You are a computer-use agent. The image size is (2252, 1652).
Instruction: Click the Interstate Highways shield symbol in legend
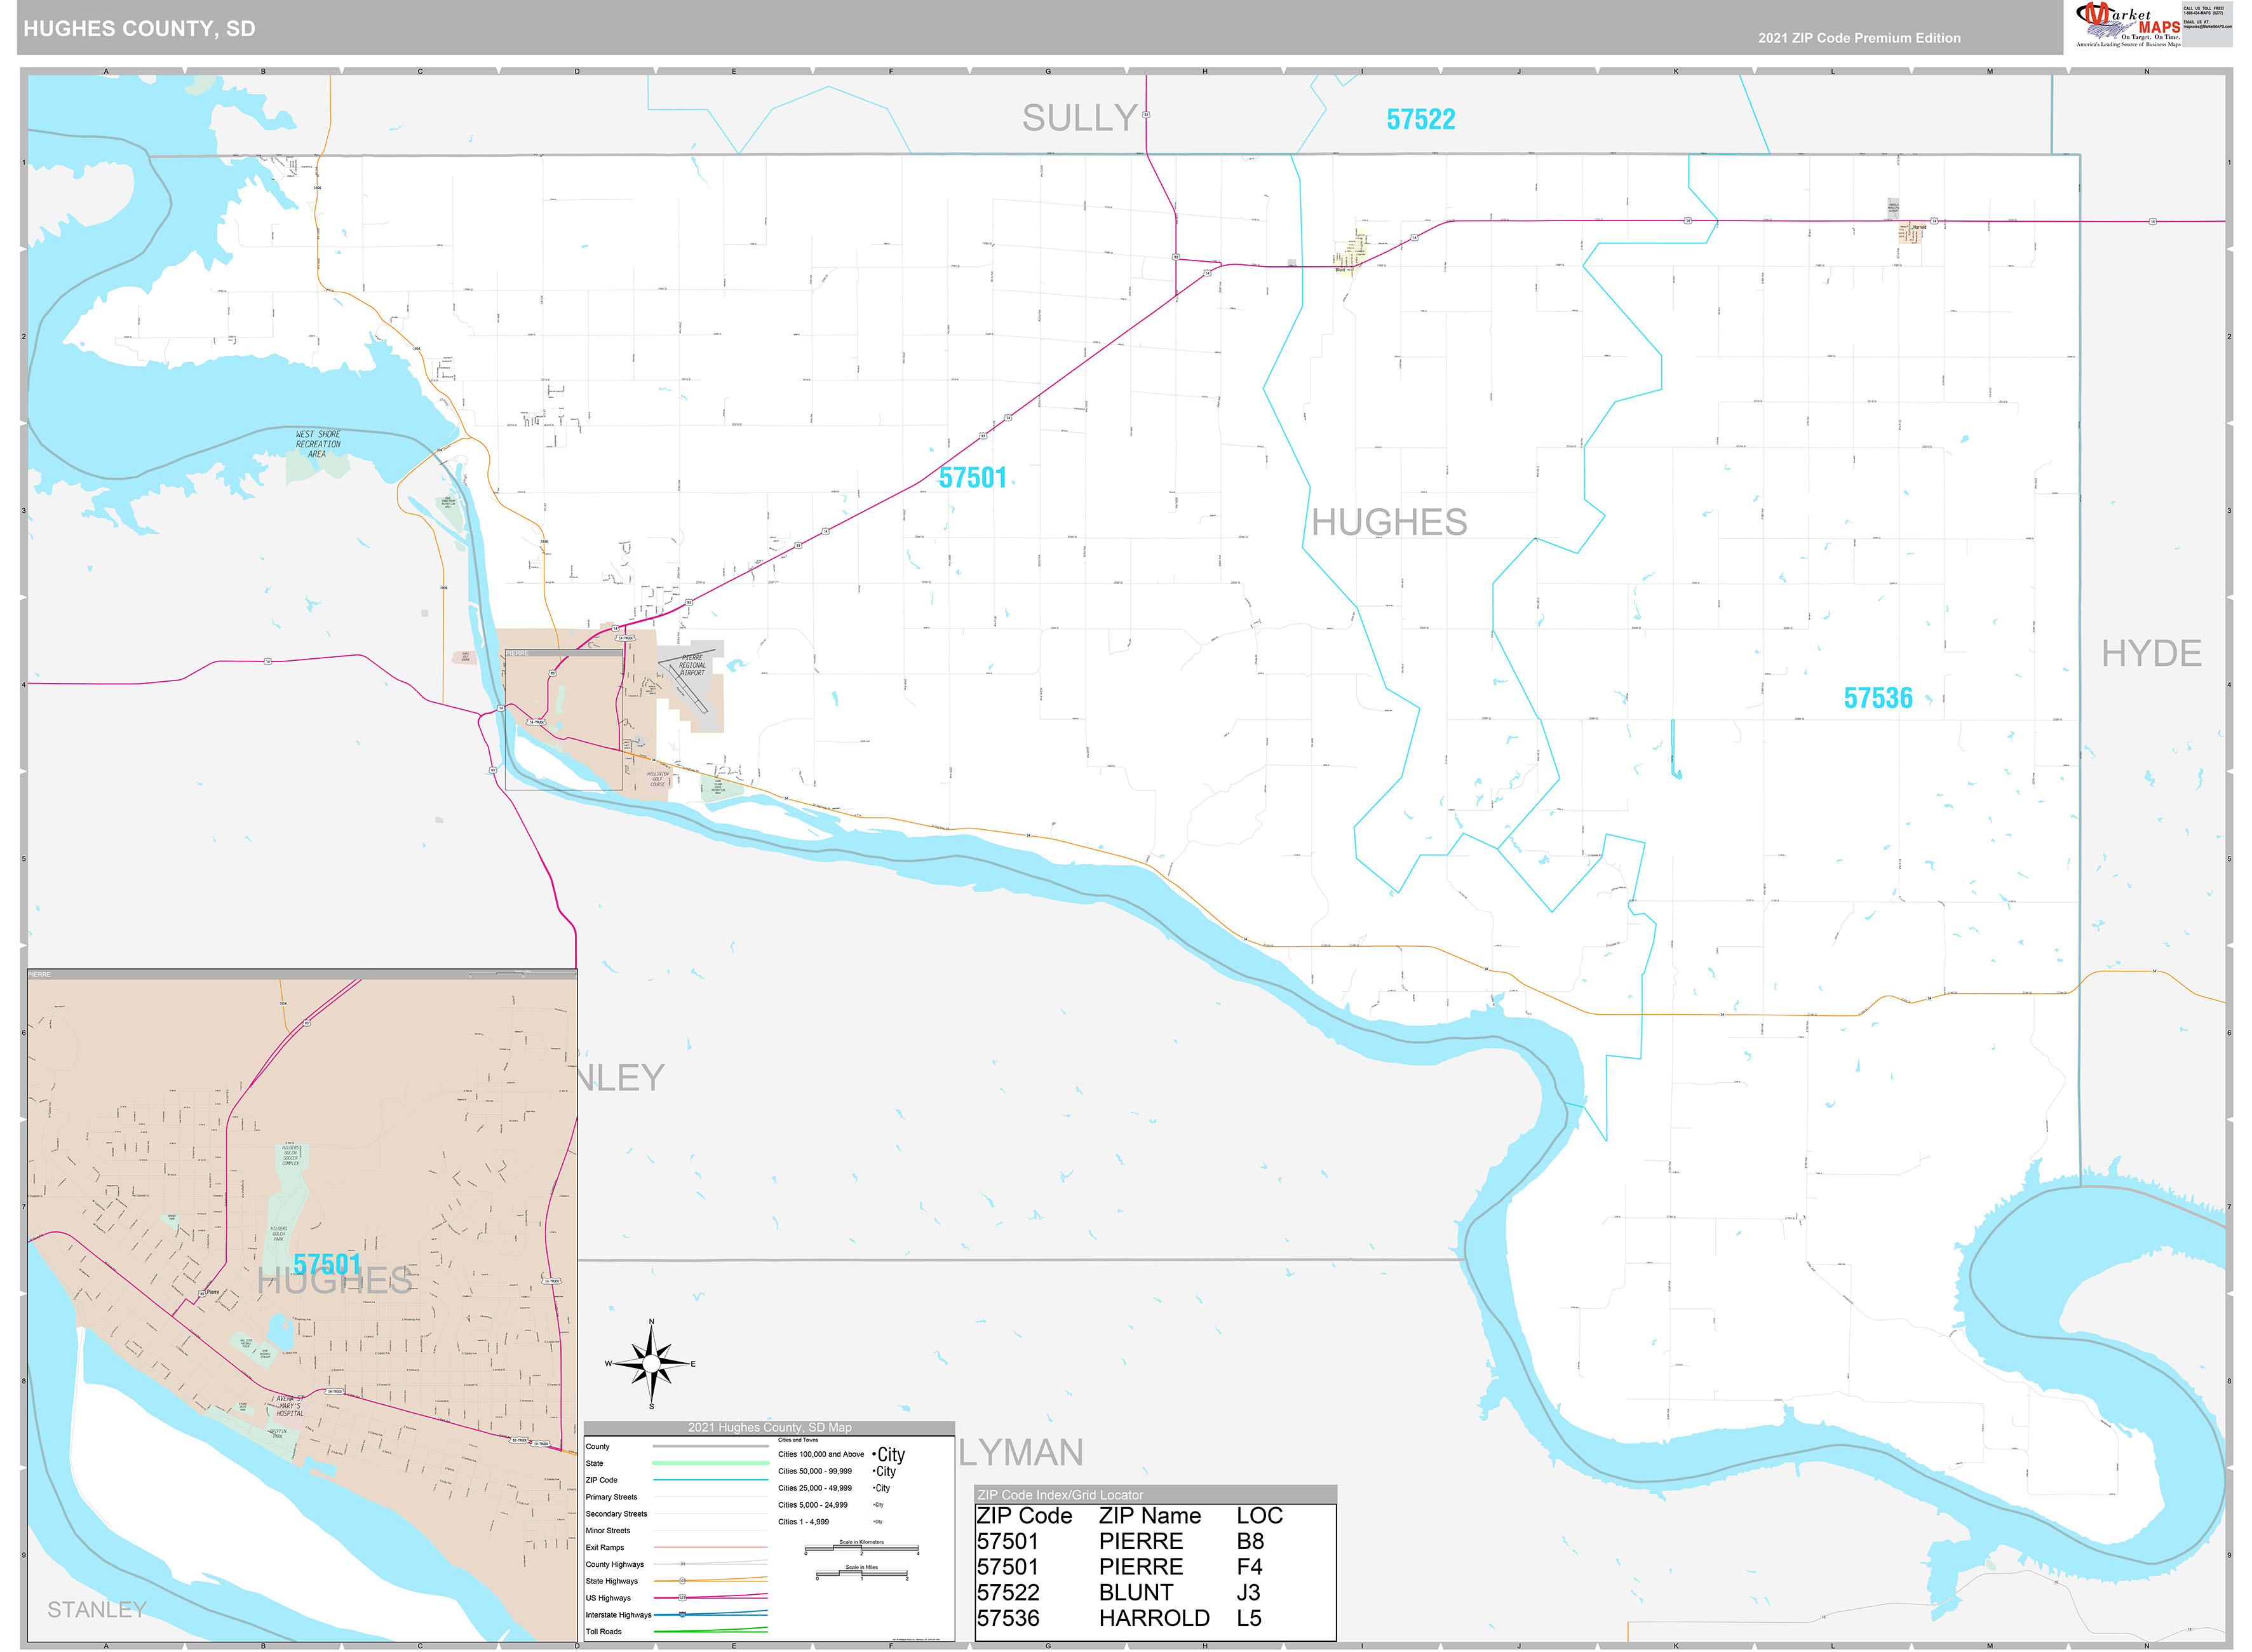click(683, 1615)
